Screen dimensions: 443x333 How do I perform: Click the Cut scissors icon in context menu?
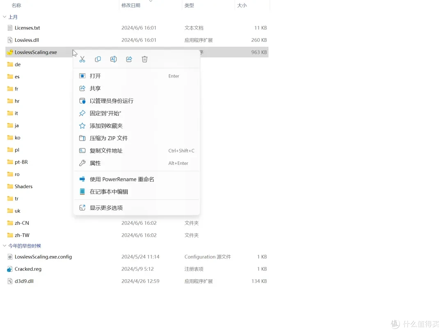[82, 59]
